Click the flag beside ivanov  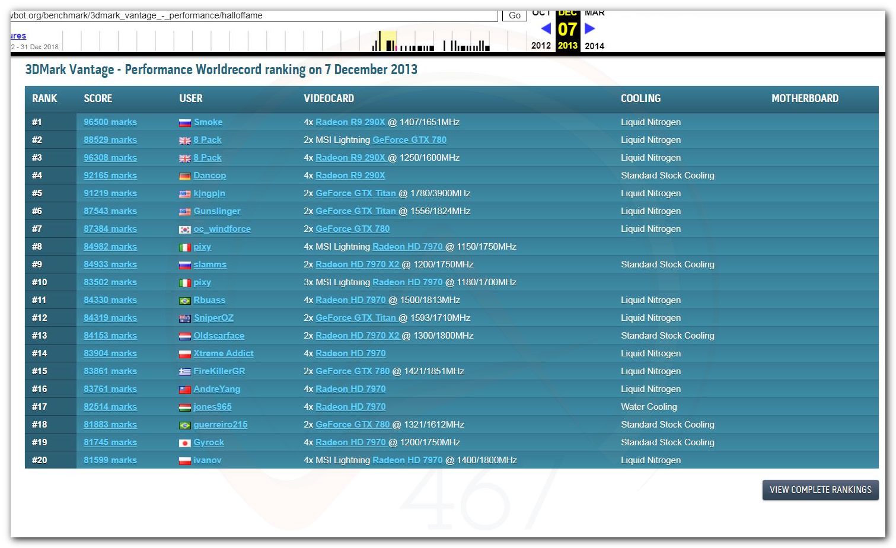click(185, 461)
